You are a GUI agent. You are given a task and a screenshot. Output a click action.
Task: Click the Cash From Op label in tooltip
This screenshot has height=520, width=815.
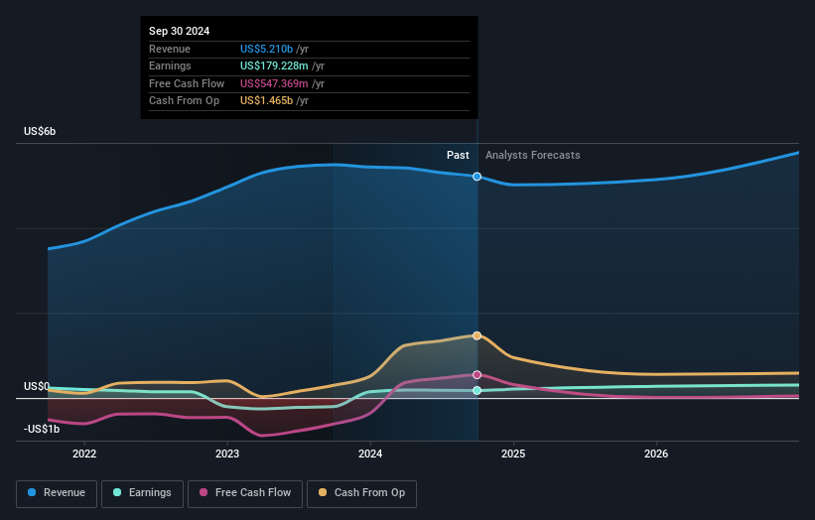click(184, 101)
